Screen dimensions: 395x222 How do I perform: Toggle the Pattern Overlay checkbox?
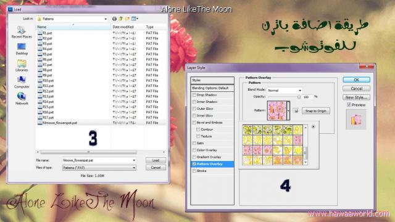[194, 164]
